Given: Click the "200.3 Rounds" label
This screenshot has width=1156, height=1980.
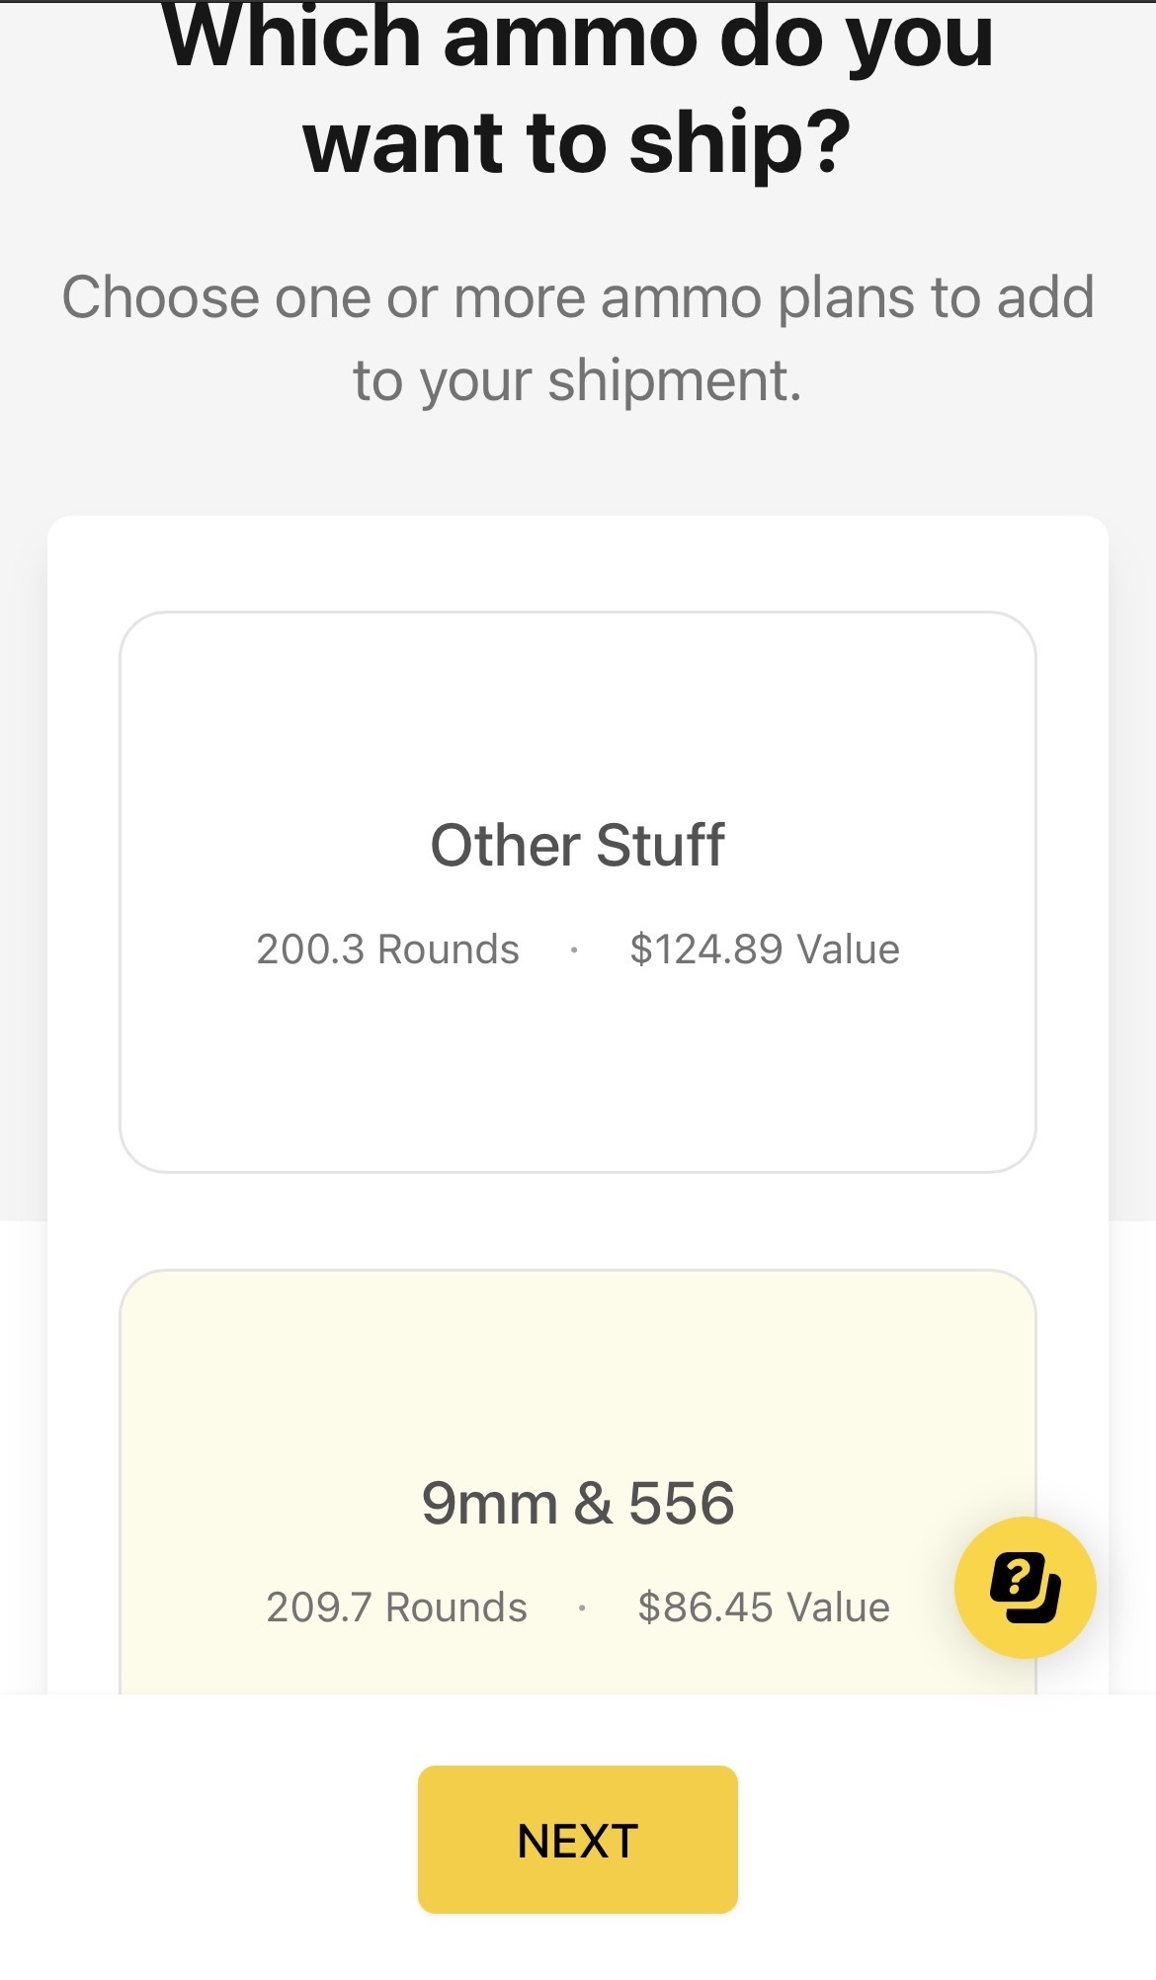Looking at the screenshot, I should (387, 949).
